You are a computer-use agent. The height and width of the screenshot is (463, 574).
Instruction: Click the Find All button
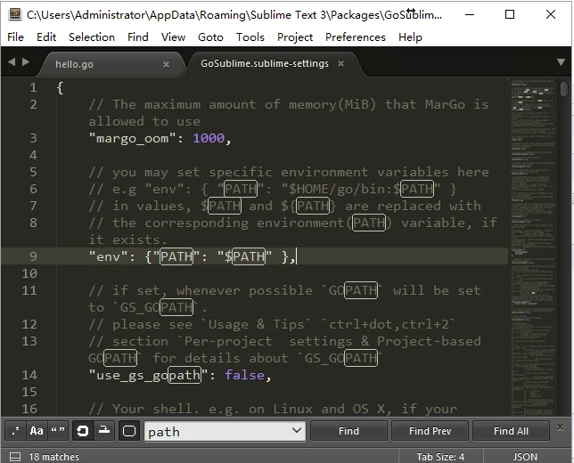tap(511, 431)
